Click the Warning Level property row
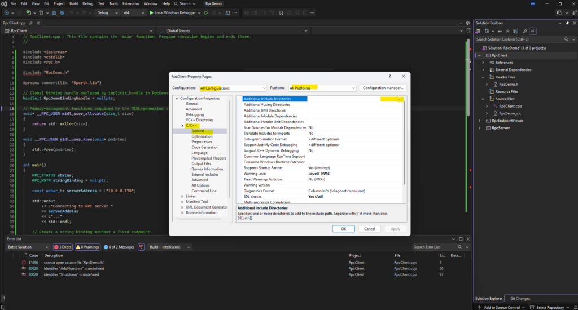 coord(322,174)
